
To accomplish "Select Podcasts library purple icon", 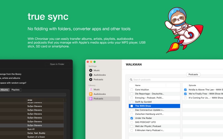I will point(91,99).
